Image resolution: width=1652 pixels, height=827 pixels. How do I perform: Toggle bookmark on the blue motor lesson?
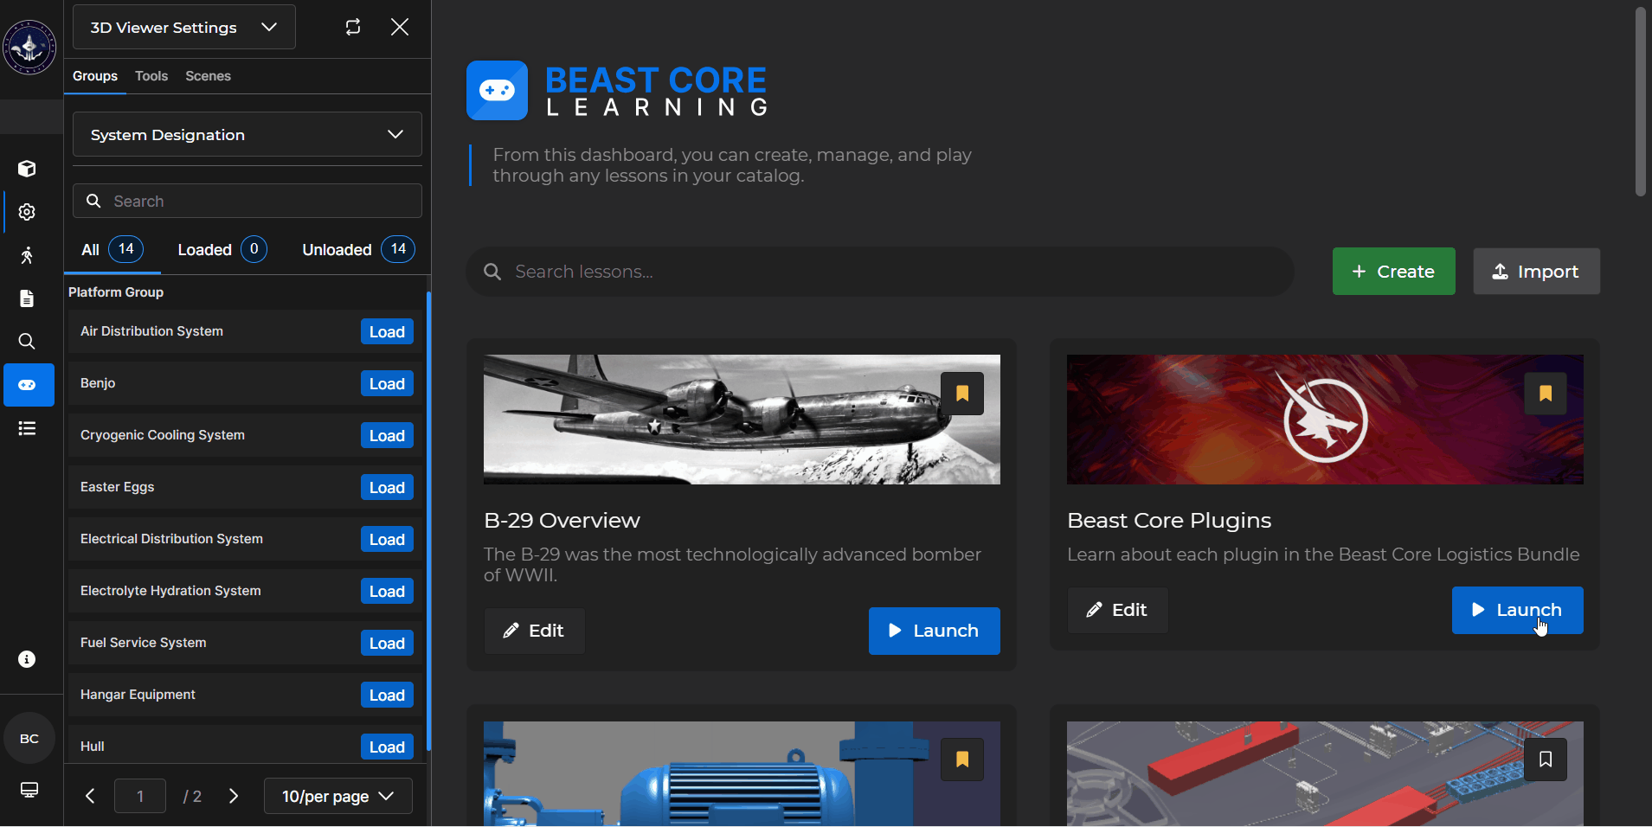click(x=962, y=760)
